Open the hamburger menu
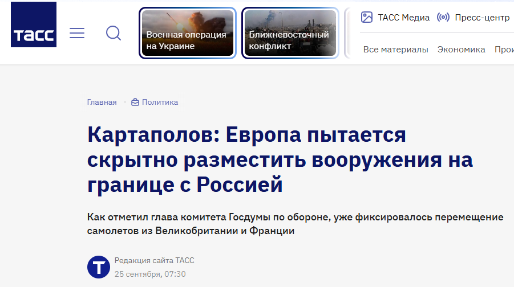The height and width of the screenshot is (287, 514). point(77,33)
